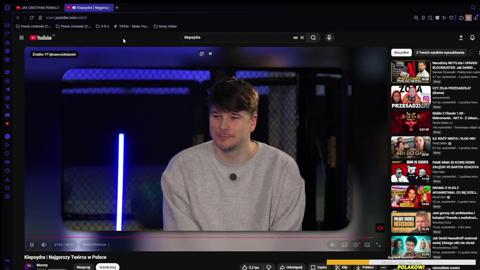Go to YouTube home via logo
The image size is (480, 270).
click(x=41, y=37)
